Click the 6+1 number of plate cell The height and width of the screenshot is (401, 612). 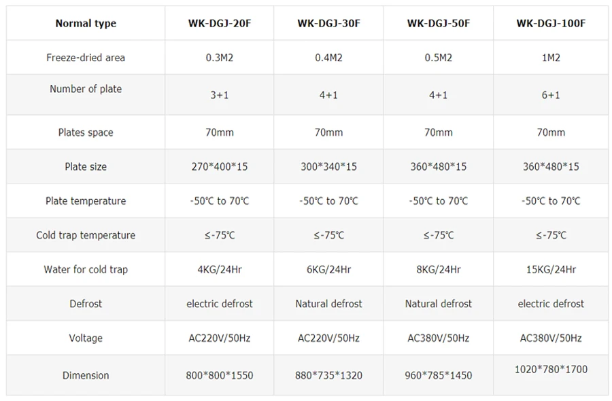point(550,95)
